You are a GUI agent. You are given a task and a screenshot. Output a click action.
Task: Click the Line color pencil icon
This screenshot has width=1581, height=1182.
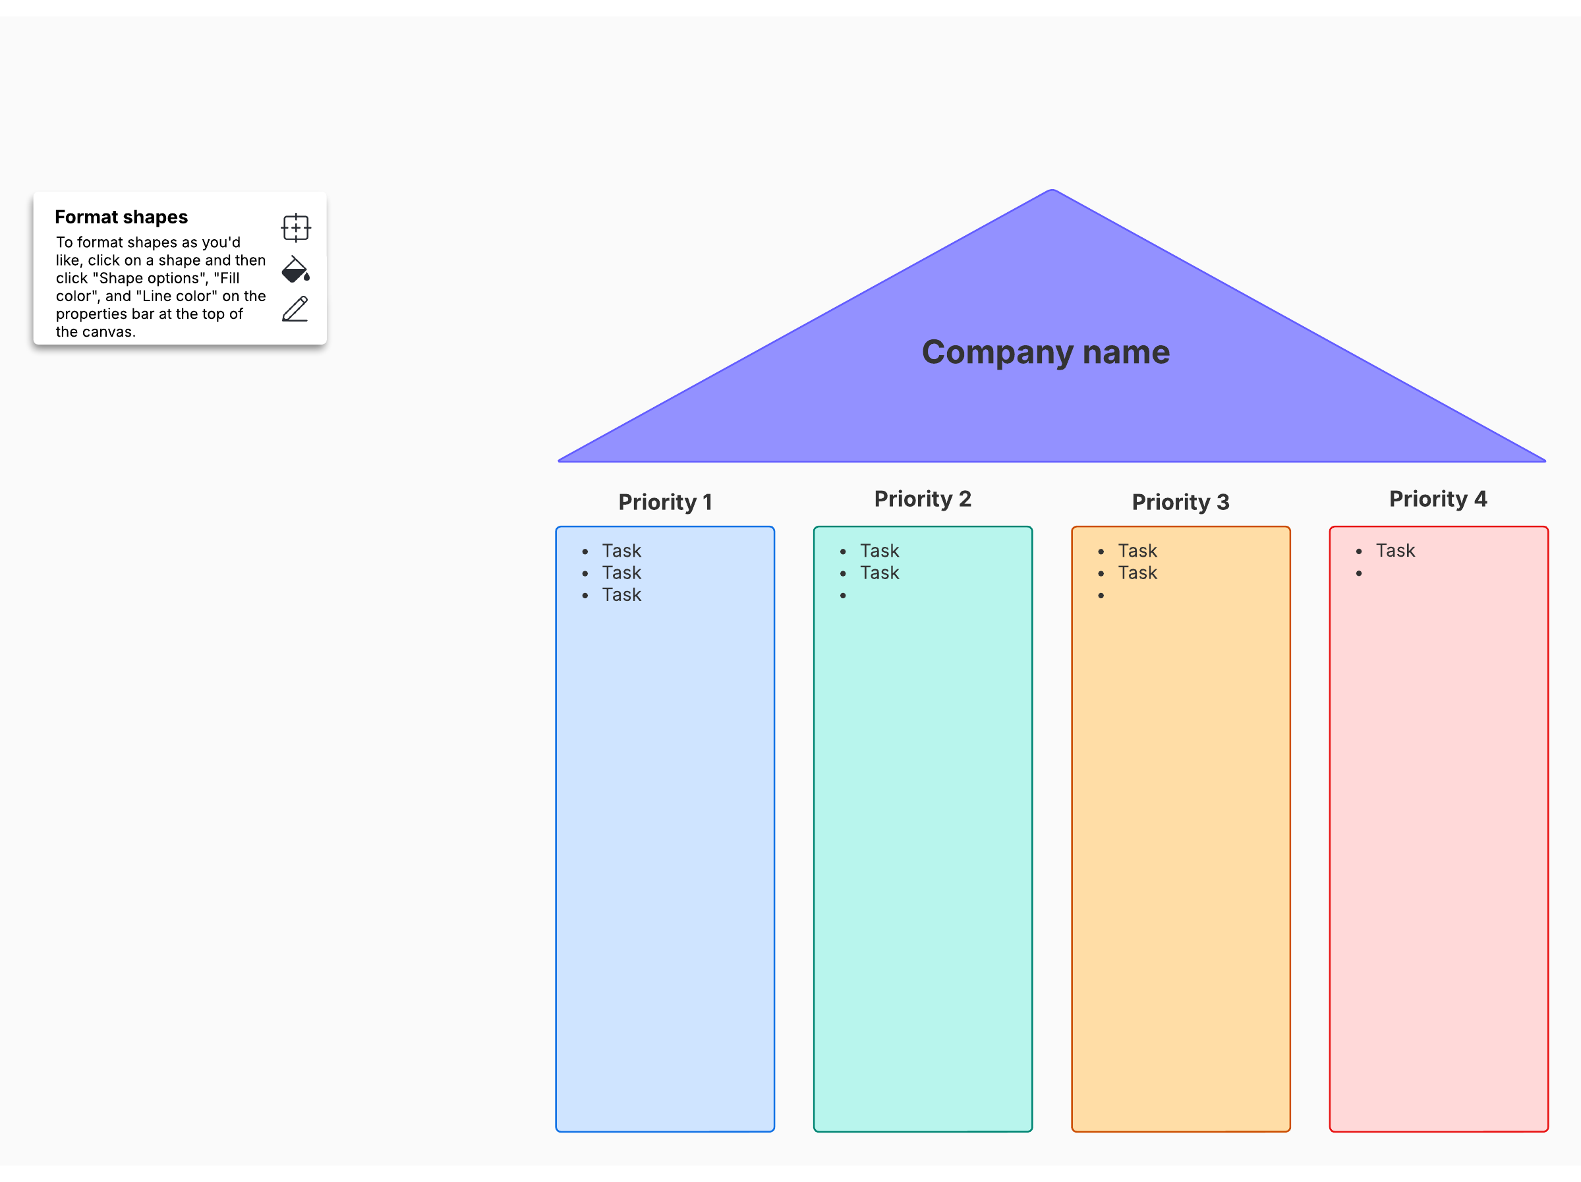click(295, 309)
